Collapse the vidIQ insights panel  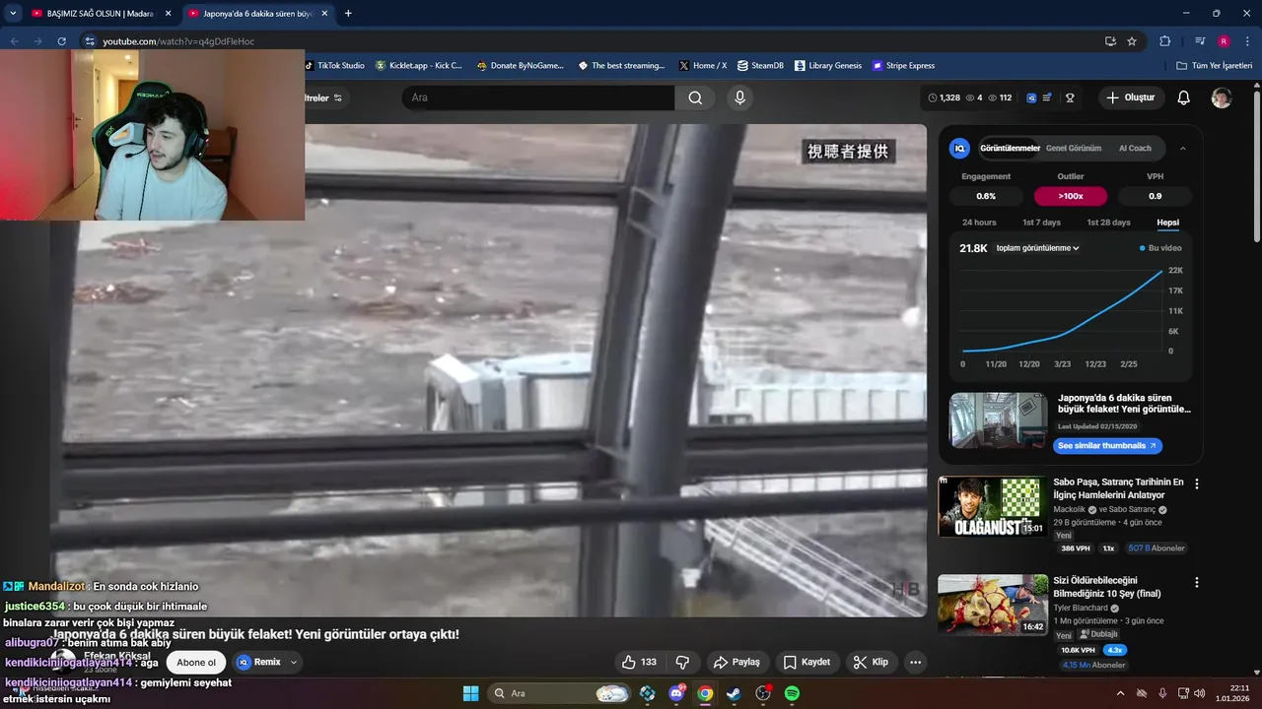coord(1182,149)
